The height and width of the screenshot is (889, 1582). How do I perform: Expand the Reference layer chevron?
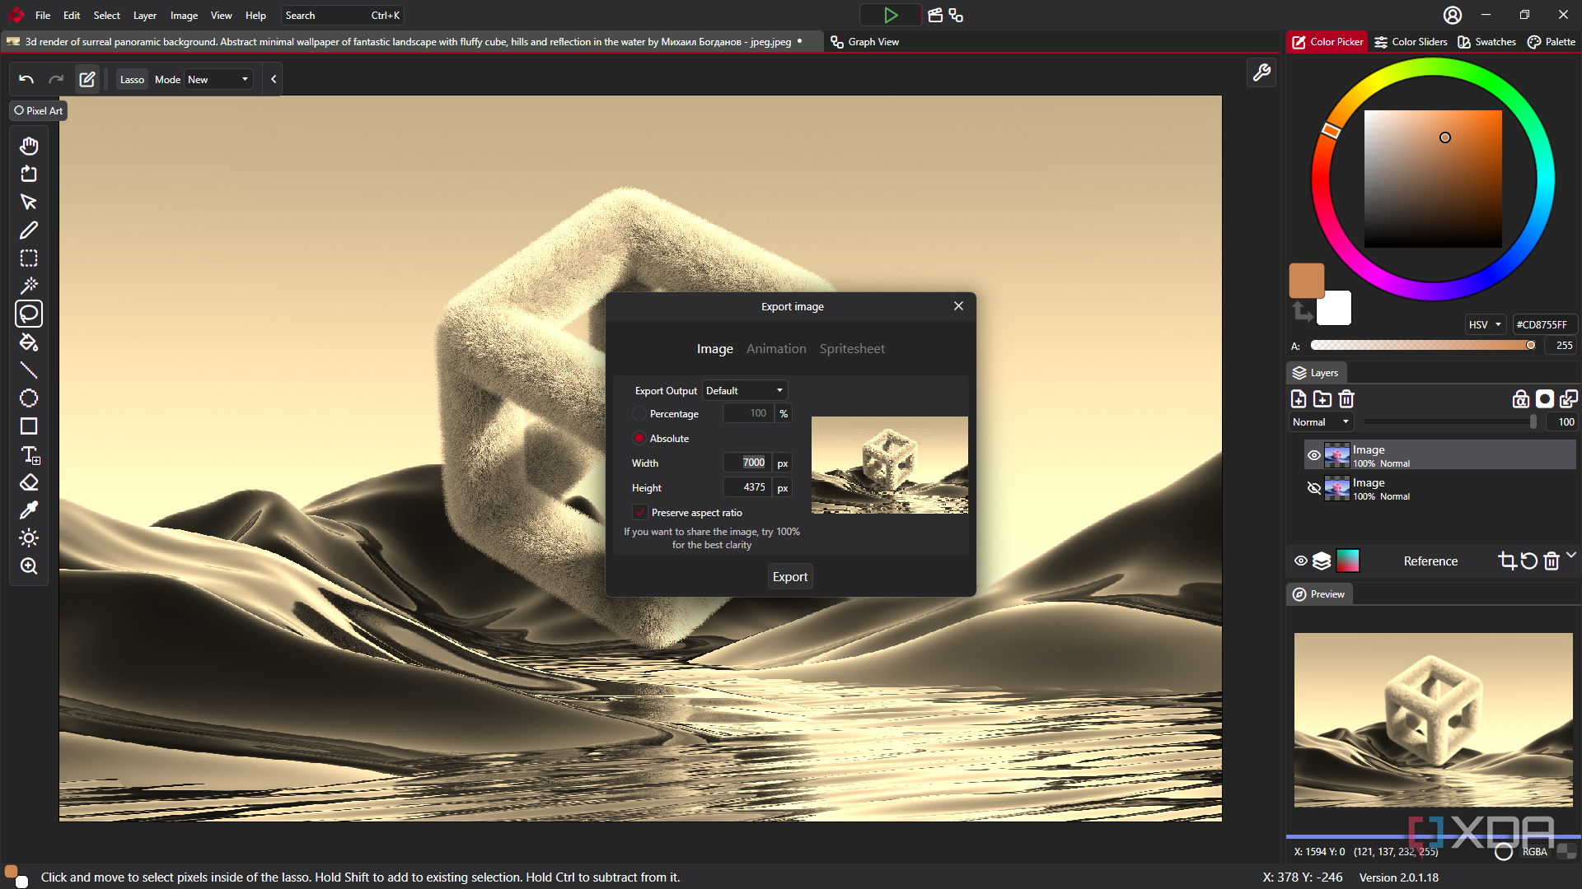click(x=1571, y=556)
